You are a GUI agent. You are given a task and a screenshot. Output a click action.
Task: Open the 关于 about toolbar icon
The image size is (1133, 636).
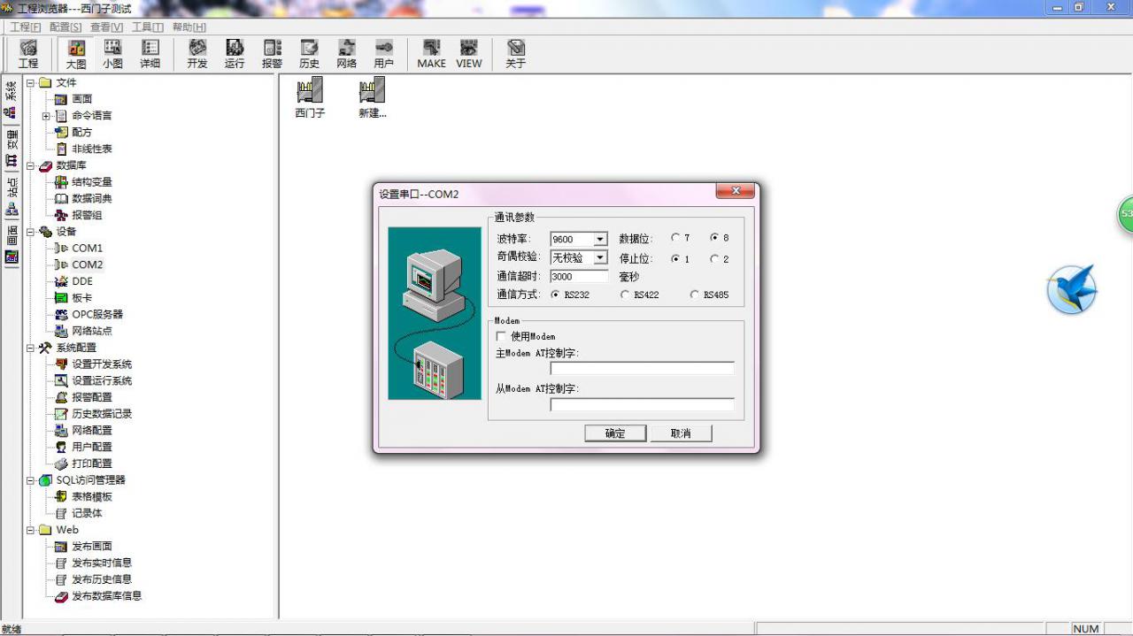coord(515,54)
